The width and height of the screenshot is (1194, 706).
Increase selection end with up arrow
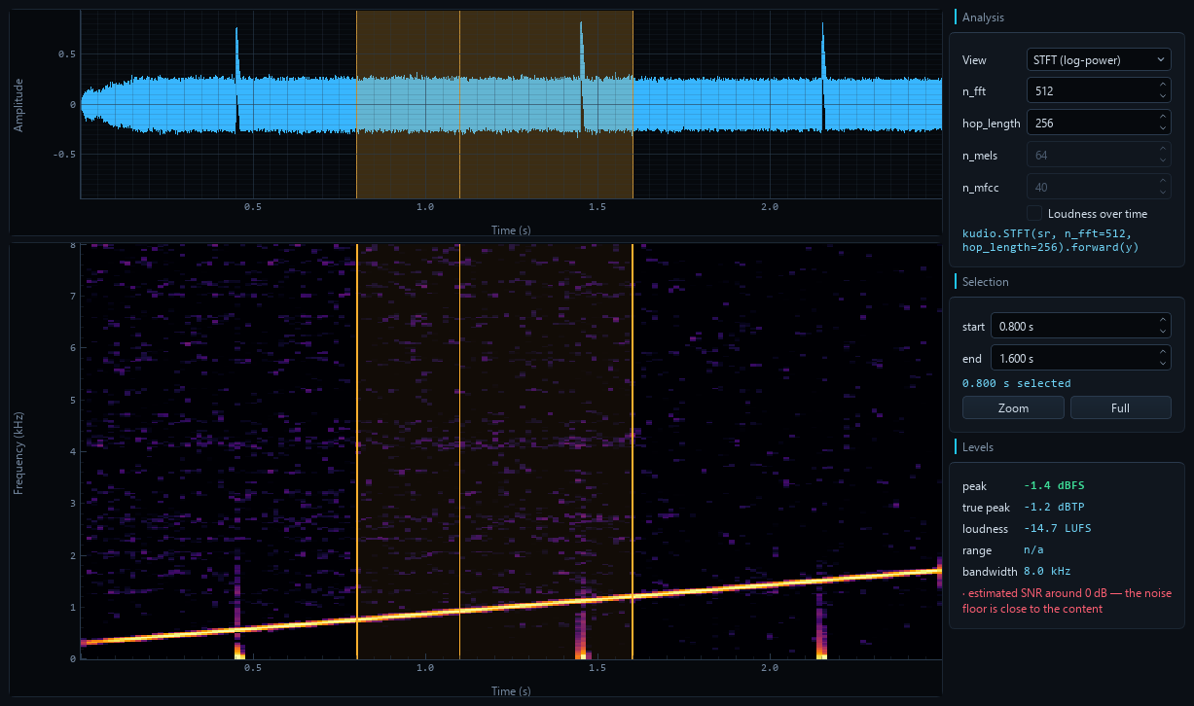point(1163,353)
